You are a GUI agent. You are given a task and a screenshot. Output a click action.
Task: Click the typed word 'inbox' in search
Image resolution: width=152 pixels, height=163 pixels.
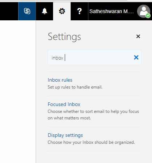pyautogui.click(x=57, y=58)
